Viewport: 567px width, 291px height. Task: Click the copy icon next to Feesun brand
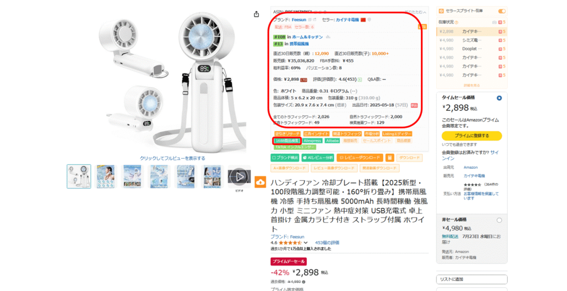(310, 20)
